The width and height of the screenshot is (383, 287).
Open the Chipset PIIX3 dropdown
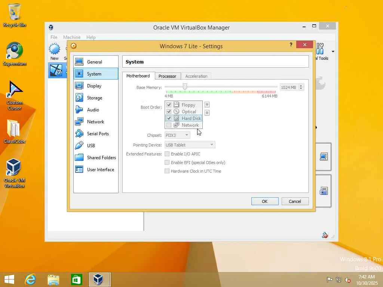(177, 135)
